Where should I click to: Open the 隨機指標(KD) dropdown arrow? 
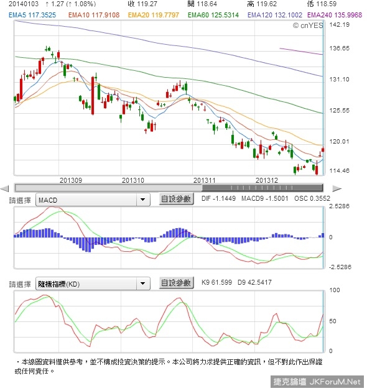point(143,283)
